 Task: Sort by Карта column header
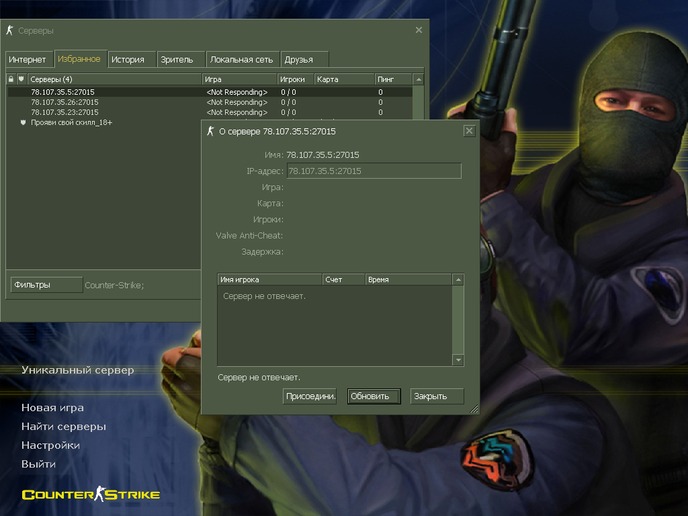(345, 79)
